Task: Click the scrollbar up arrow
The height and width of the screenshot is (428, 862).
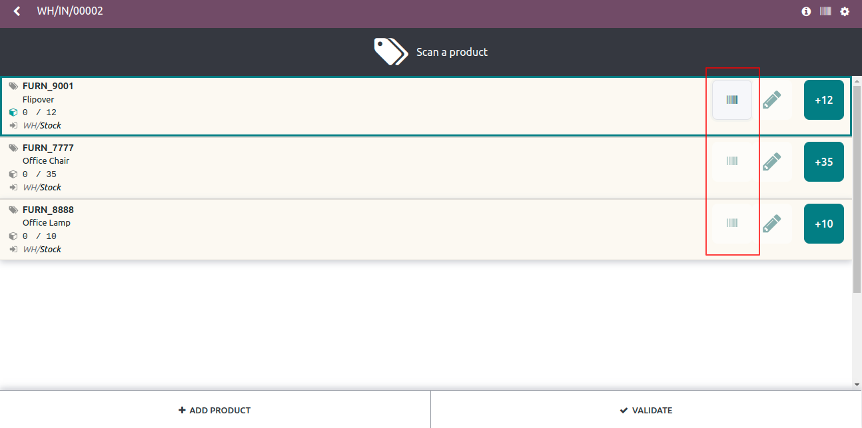Action: 857,81
